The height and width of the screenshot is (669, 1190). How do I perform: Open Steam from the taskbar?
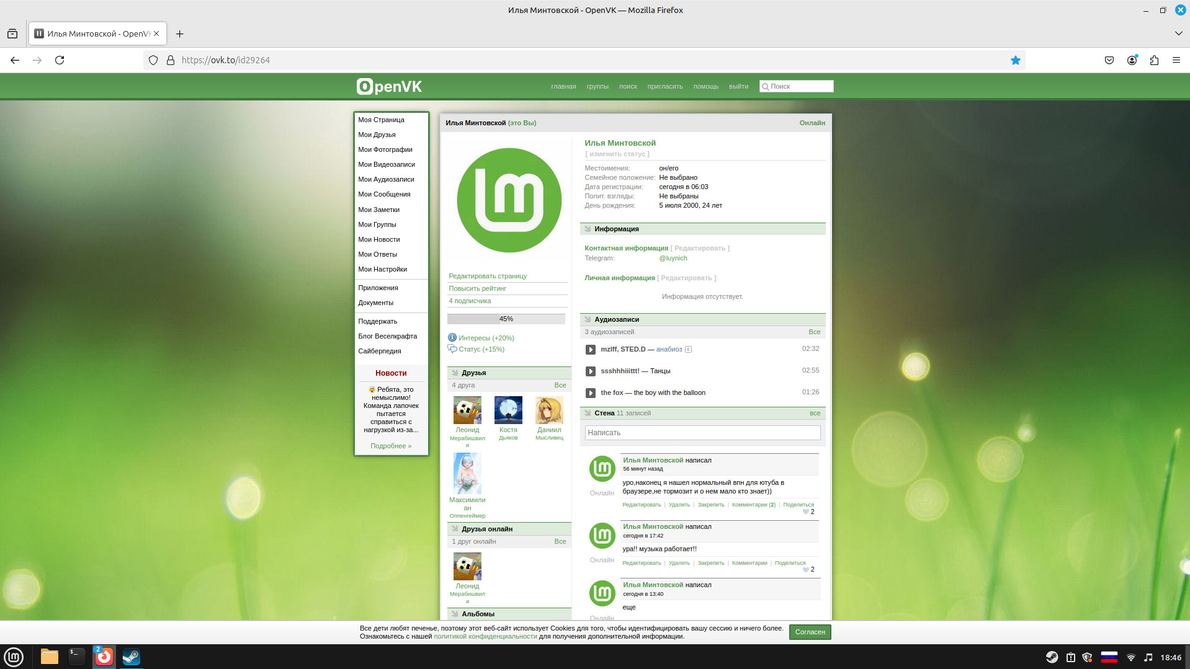[x=131, y=657]
